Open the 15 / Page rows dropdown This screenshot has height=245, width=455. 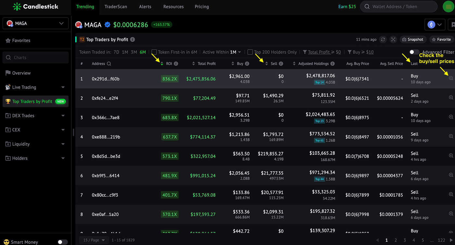tap(94, 240)
